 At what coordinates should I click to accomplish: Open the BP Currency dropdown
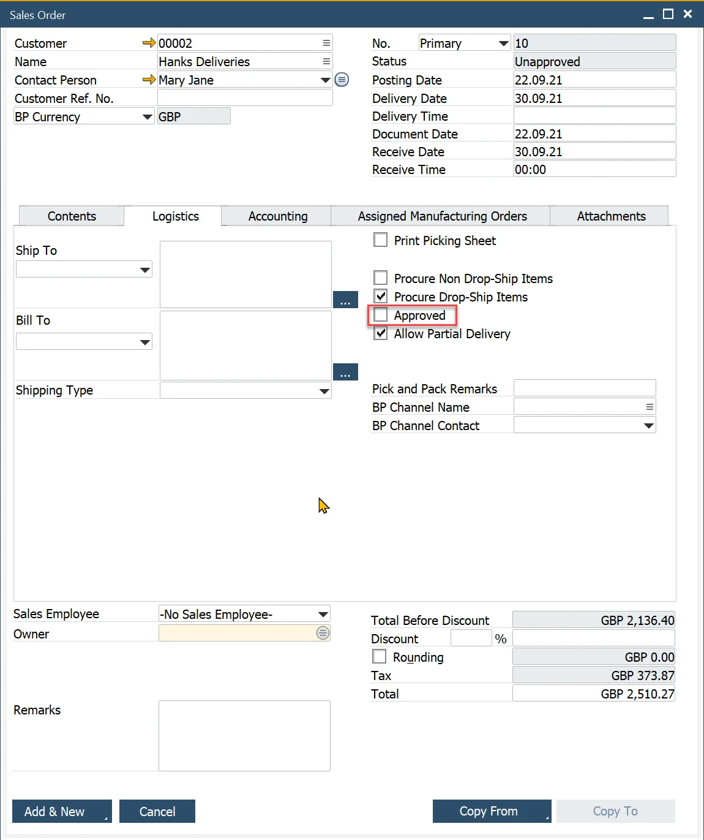[146, 116]
